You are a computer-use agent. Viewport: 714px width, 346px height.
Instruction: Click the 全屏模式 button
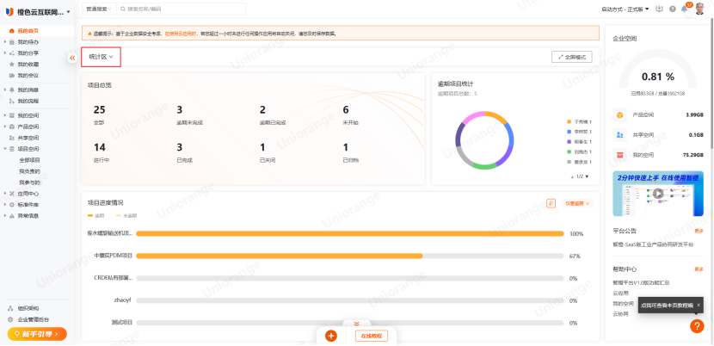click(572, 57)
